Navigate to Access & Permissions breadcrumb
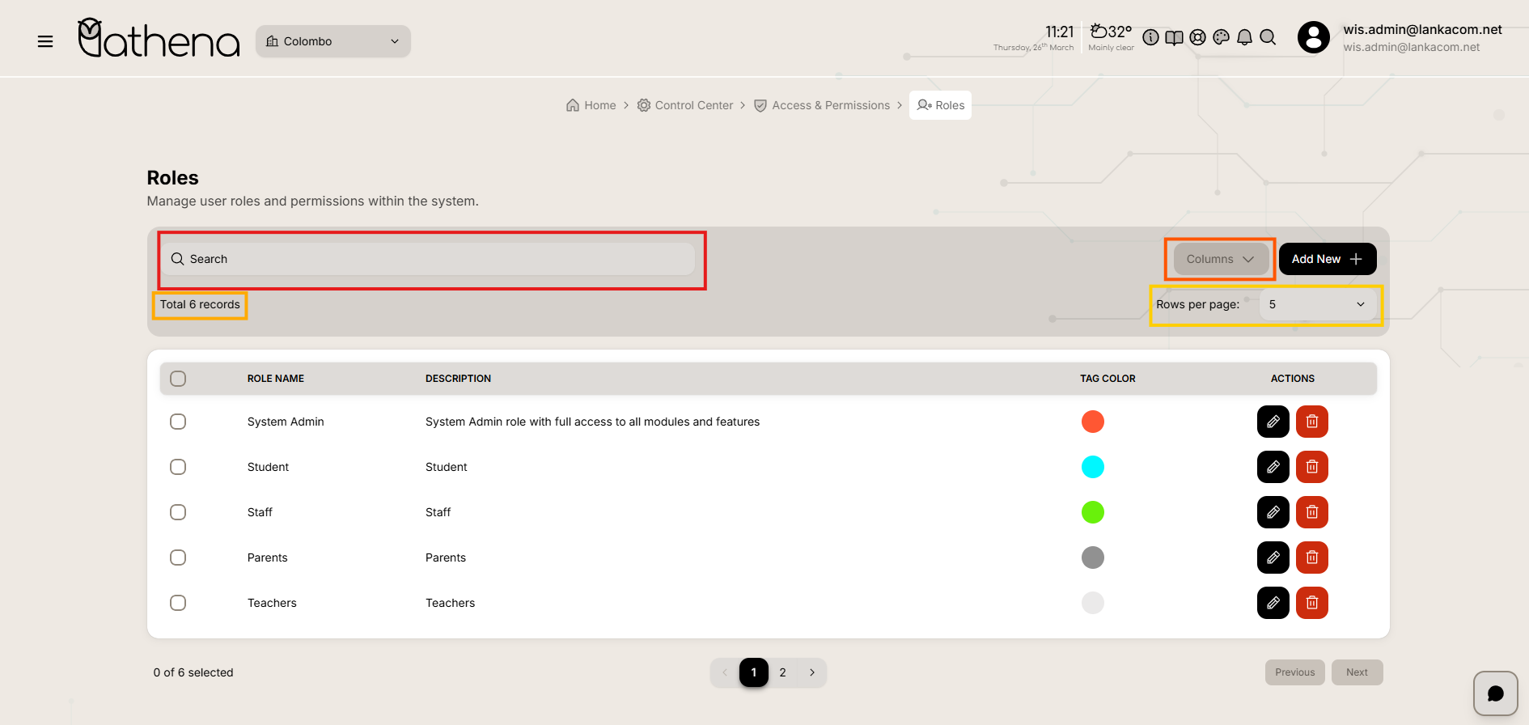The height and width of the screenshot is (725, 1529). tap(822, 105)
